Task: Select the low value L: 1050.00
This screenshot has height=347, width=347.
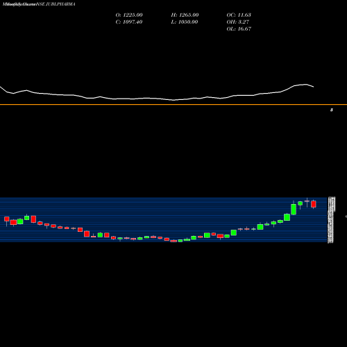Action: (x=185, y=22)
